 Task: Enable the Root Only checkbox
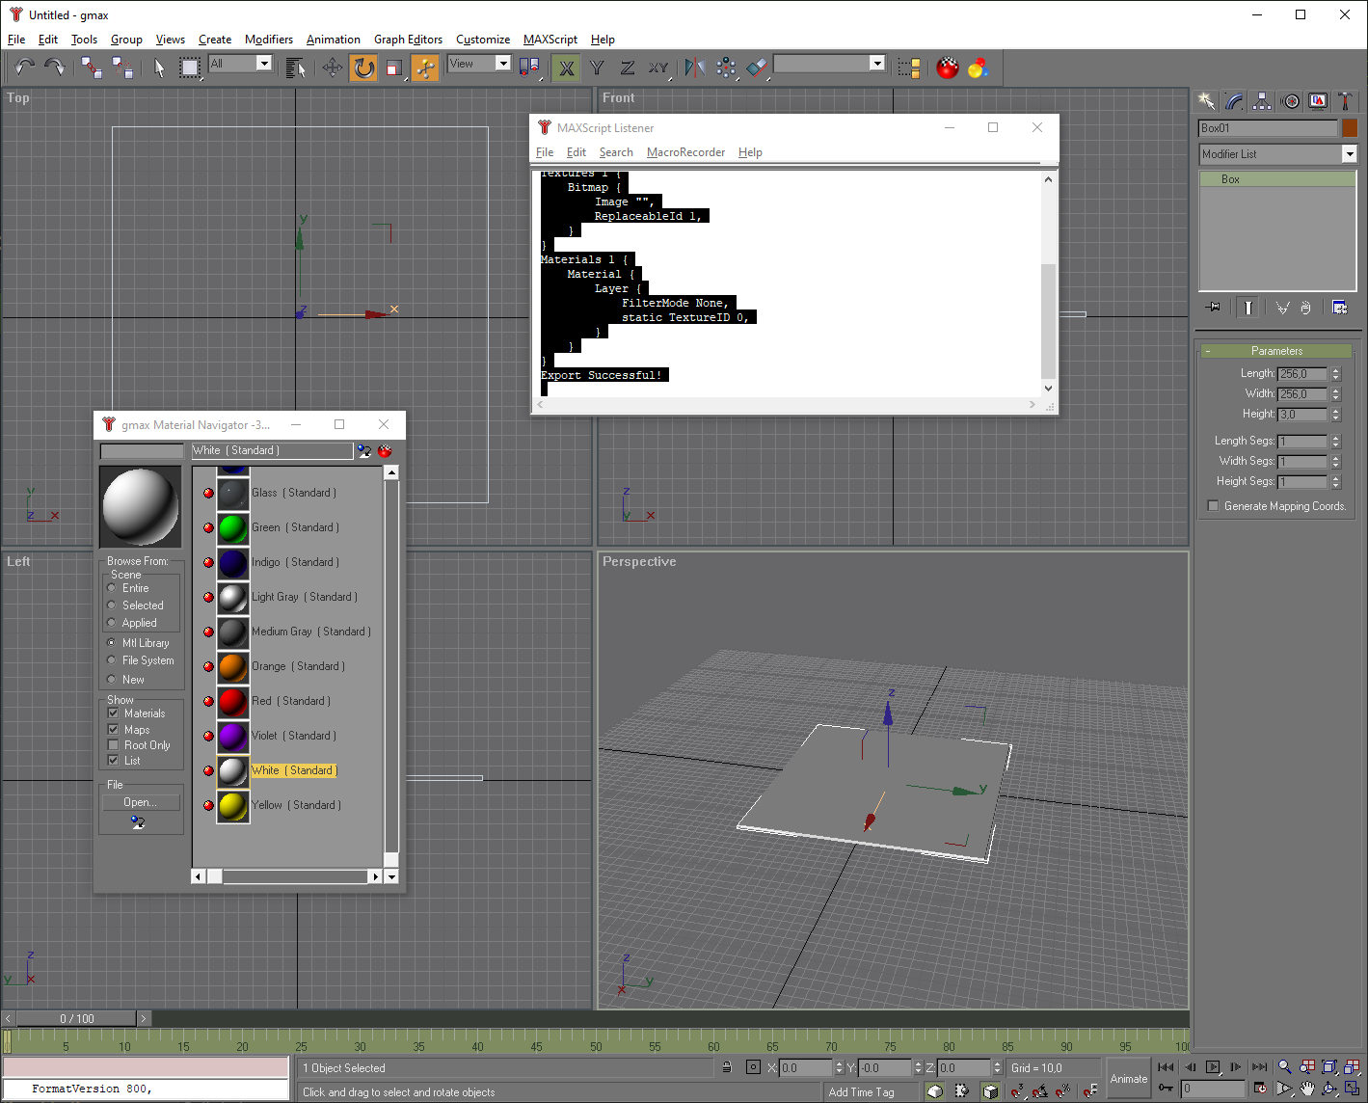point(113,745)
